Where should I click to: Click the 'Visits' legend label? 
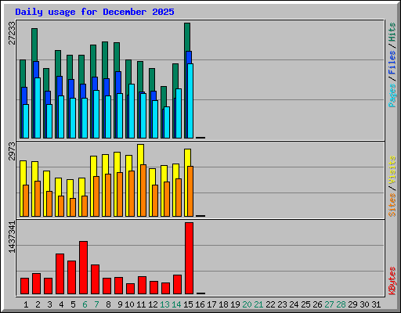(392, 171)
